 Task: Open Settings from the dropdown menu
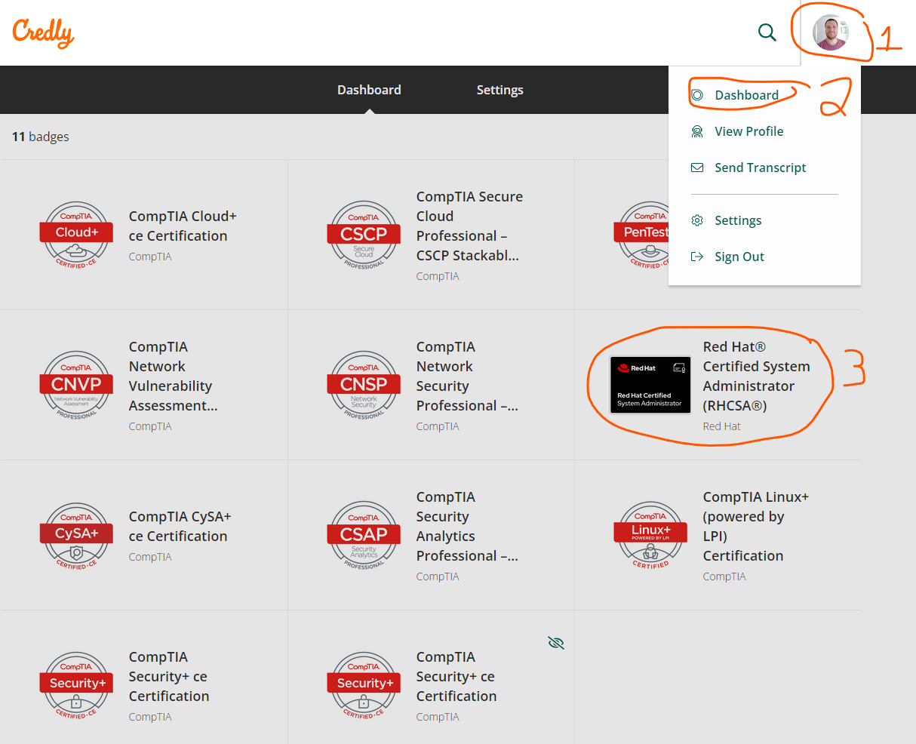[x=738, y=220]
